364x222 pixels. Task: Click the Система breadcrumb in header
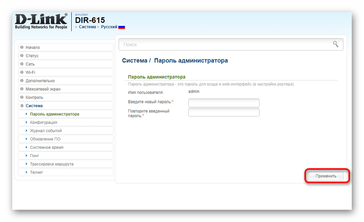pyautogui.click(x=87, y=27)
